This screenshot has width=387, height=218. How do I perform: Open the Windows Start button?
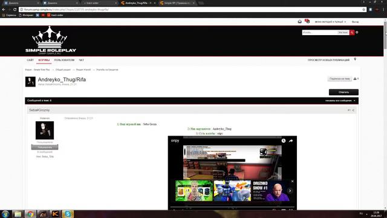[x=5, y=214]
